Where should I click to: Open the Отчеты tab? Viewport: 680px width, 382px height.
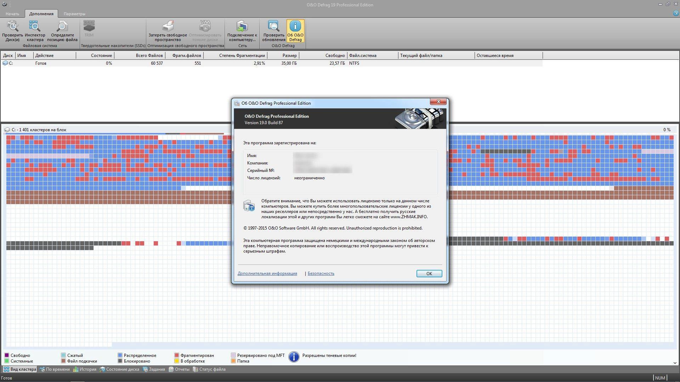tap(179, 369)
